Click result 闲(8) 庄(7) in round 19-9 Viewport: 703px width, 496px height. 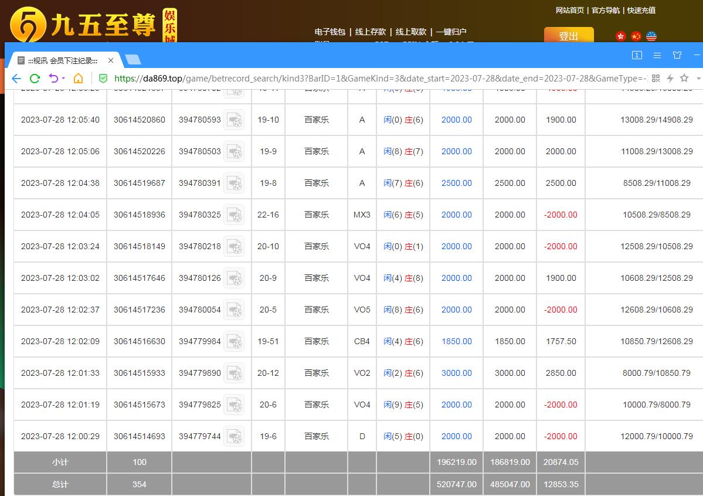coord(403,152)
